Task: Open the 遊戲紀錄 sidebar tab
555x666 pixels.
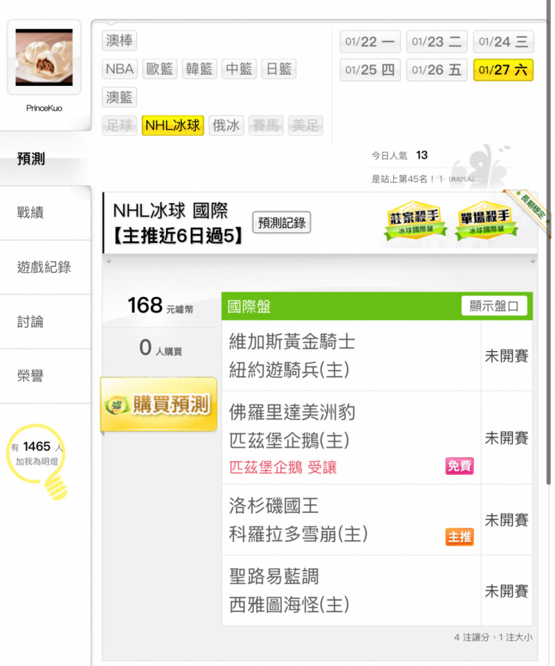Action: [45, 267]
